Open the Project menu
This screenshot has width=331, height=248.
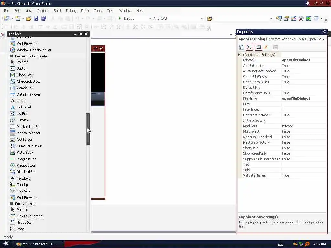[43, 11]
